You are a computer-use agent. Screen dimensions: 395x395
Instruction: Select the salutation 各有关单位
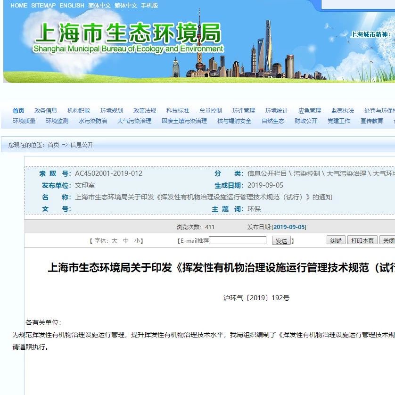[x=43, y=322]
